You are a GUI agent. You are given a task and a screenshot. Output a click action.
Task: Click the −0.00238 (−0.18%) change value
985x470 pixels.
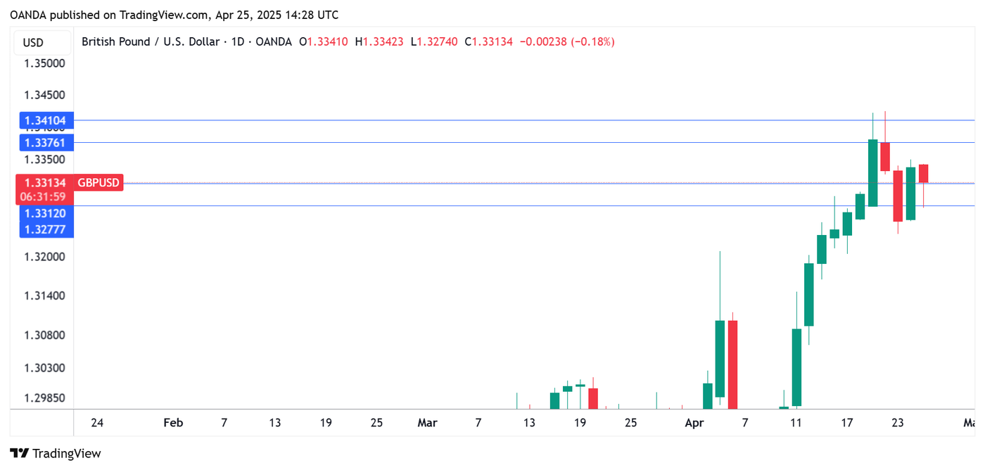[567, 42]
